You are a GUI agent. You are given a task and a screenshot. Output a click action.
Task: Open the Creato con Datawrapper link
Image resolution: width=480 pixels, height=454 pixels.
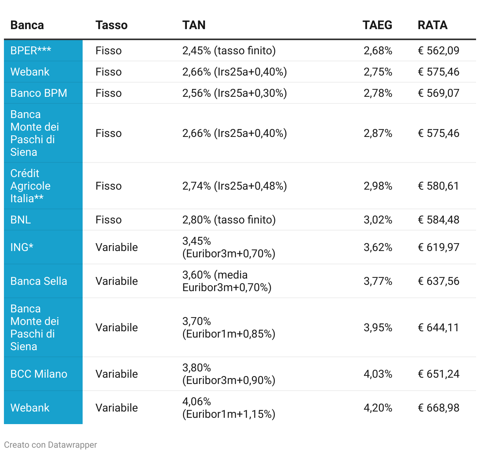point(50,445)
